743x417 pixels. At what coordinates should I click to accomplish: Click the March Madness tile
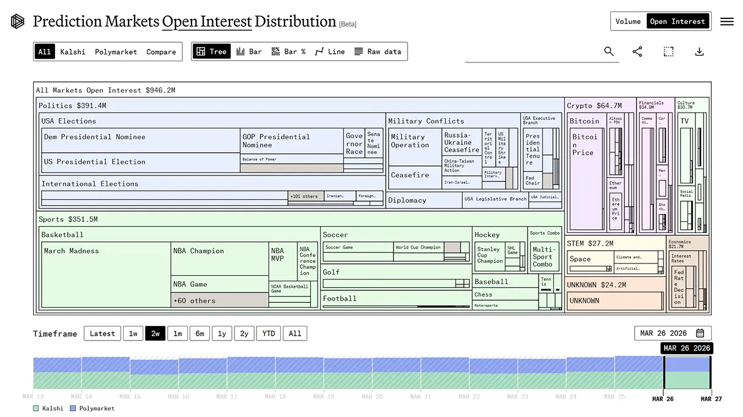(x=106, y=274)
